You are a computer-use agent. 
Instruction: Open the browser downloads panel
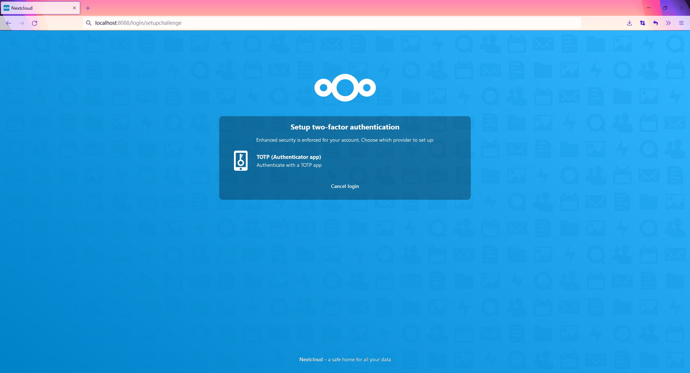(x=629, y=23)
